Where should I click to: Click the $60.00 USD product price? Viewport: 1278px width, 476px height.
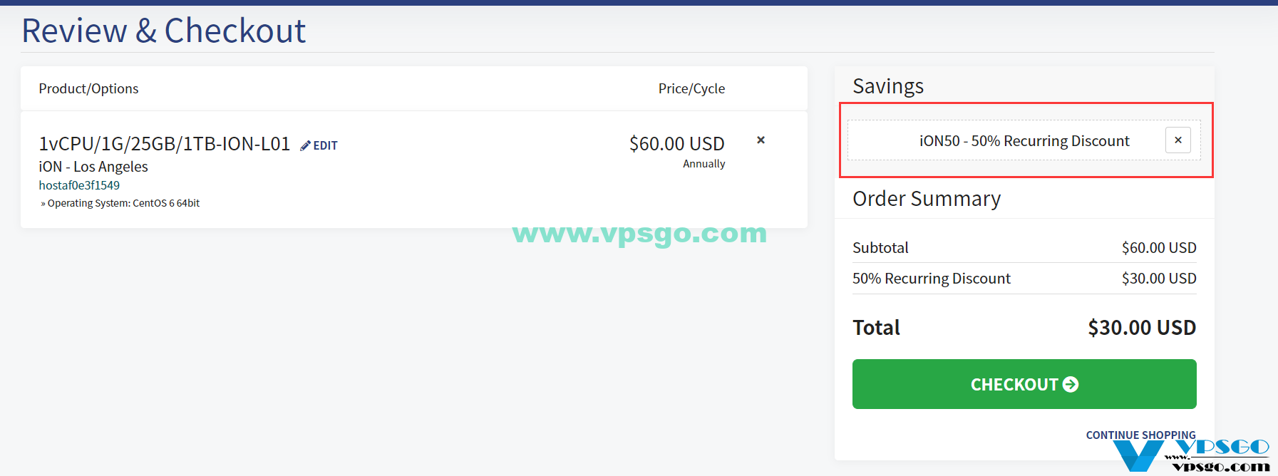(677, 144)
